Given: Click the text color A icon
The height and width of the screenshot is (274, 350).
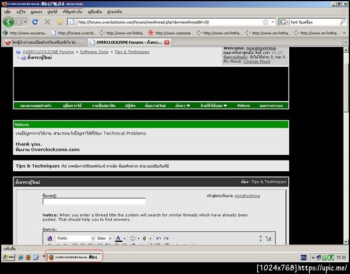Looking at the screenshot, I should (118, 238).
